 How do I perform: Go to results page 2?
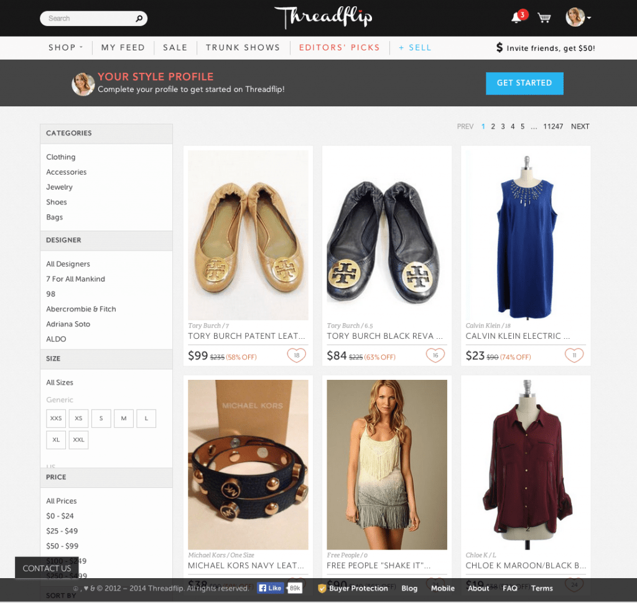coord(493,126)
